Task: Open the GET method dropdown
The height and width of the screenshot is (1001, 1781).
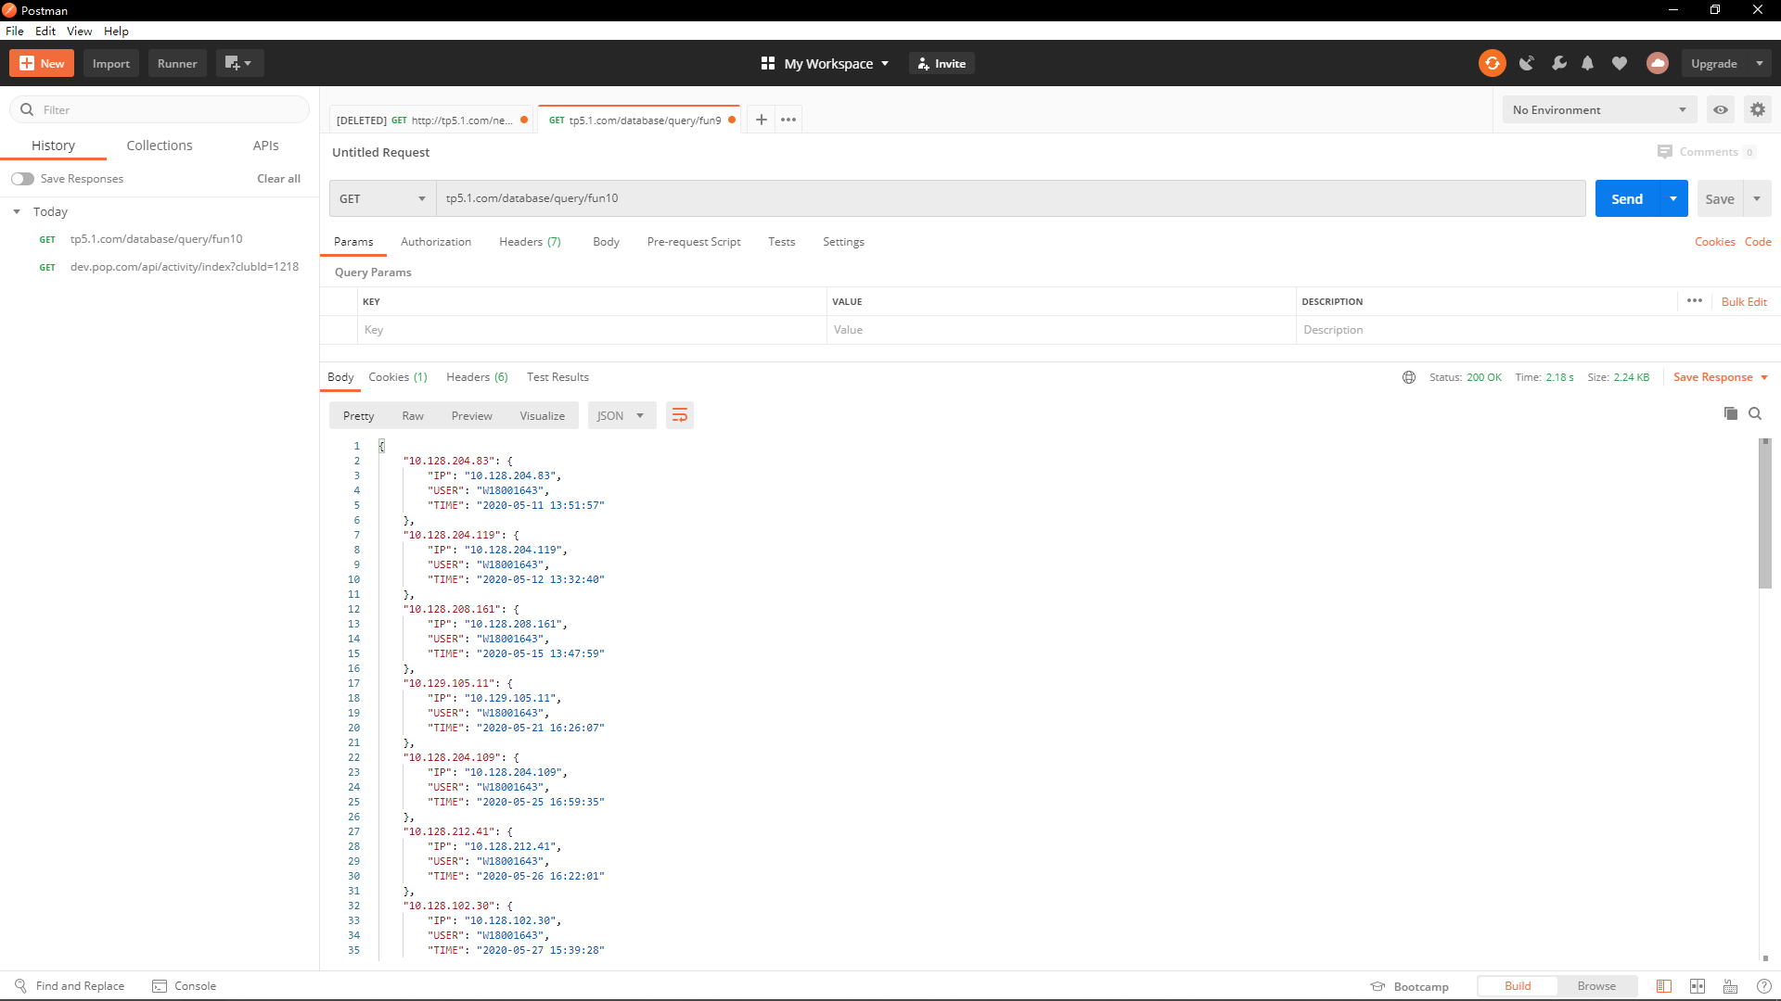Action: point(382,198)
